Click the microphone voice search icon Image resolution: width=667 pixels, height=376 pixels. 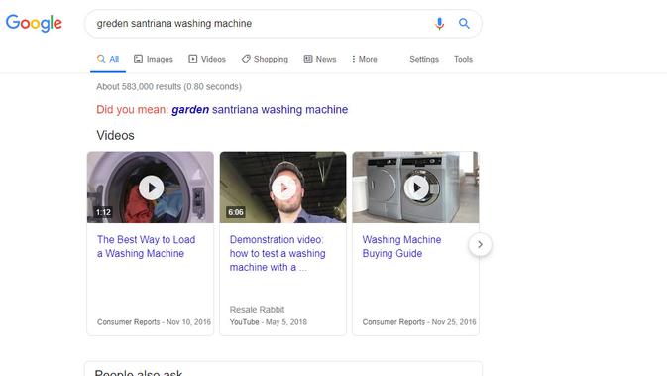tap(439, 24)
